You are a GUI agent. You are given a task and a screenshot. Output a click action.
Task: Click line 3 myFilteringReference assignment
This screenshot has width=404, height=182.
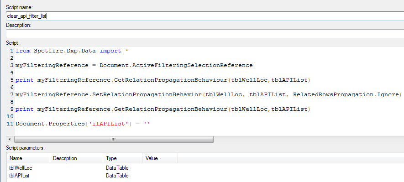click(x=134, y=65)
